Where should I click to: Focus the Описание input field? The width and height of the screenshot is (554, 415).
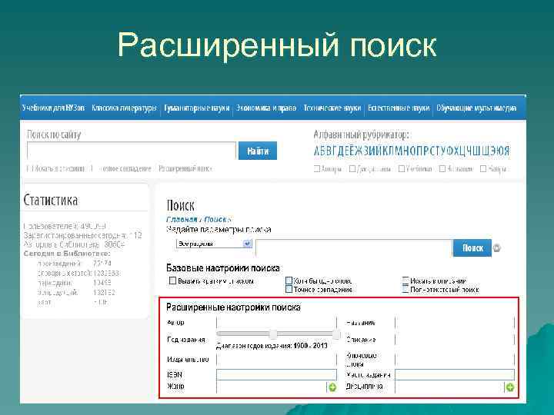[x=455, y=340]
